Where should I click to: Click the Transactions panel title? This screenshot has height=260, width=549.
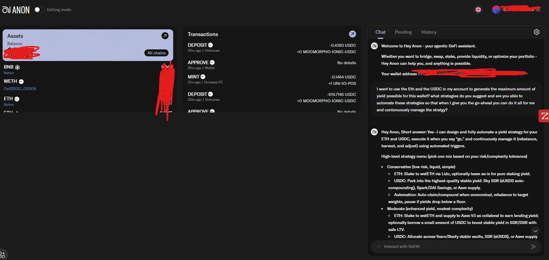point(203,34)
